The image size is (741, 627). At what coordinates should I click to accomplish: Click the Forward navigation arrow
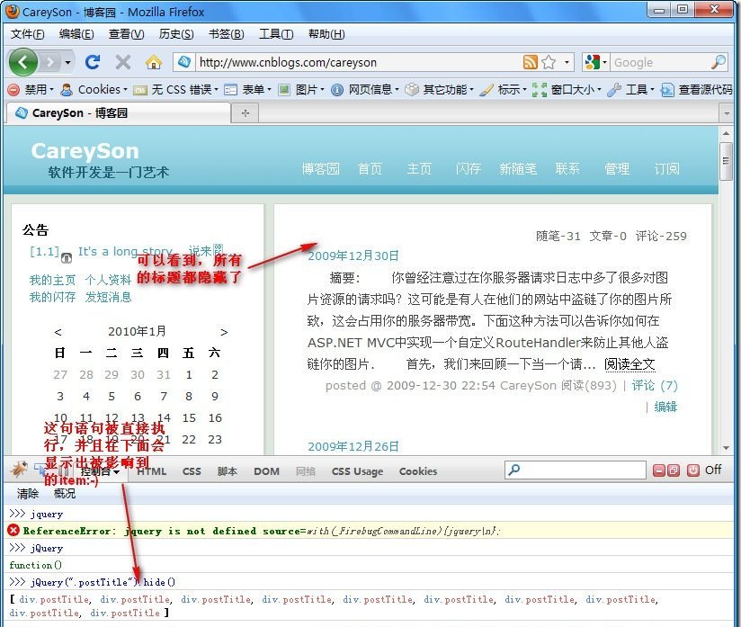click(50, 62)
